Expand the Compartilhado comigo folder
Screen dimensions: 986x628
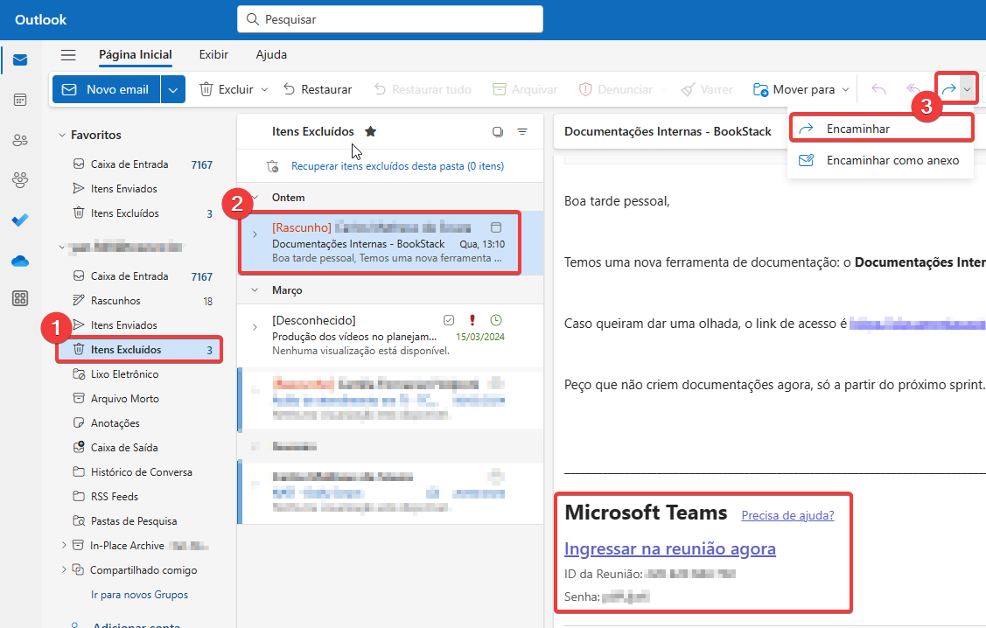coord(64,570)
